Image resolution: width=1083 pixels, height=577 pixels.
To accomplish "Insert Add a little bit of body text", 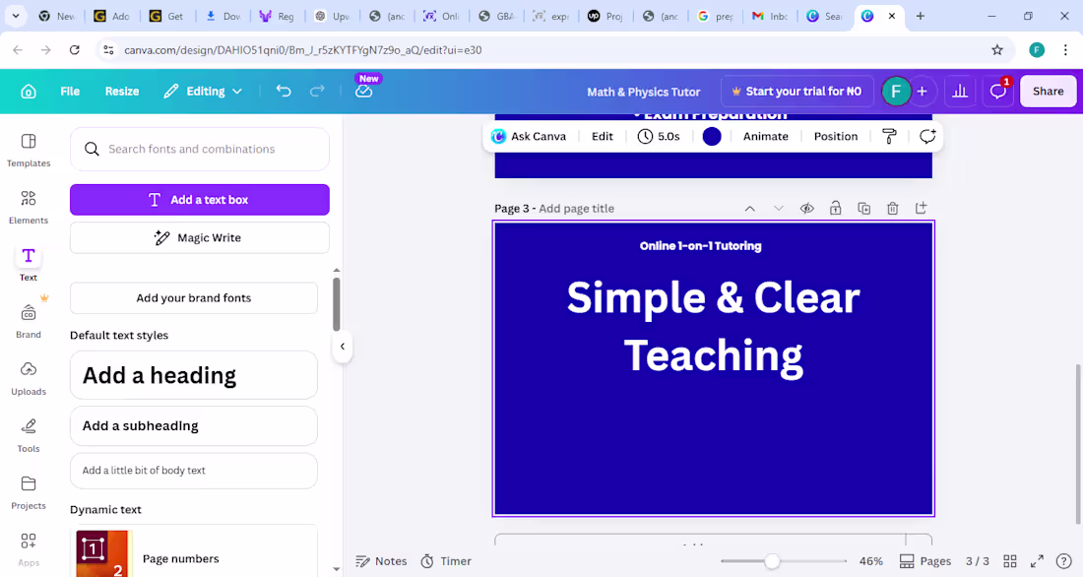I will point(193,471).
